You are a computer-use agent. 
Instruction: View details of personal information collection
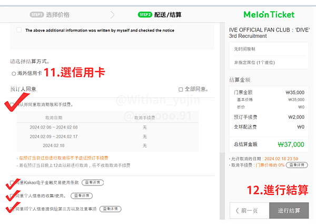(82, 196)
